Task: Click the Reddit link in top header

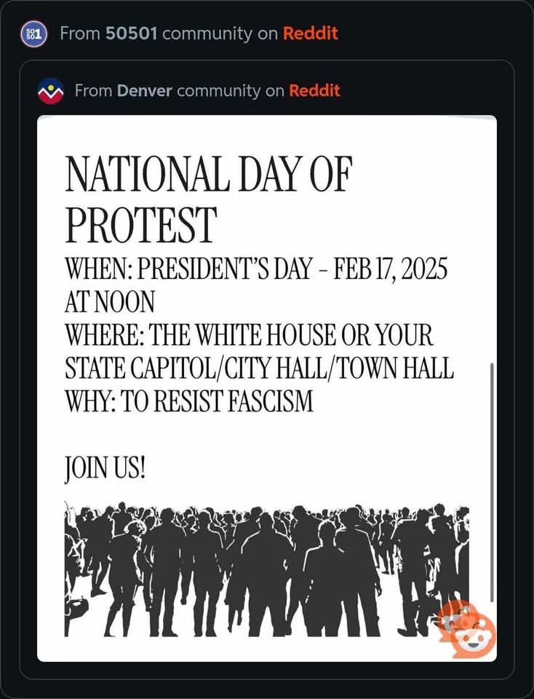Action: point(311,33)
